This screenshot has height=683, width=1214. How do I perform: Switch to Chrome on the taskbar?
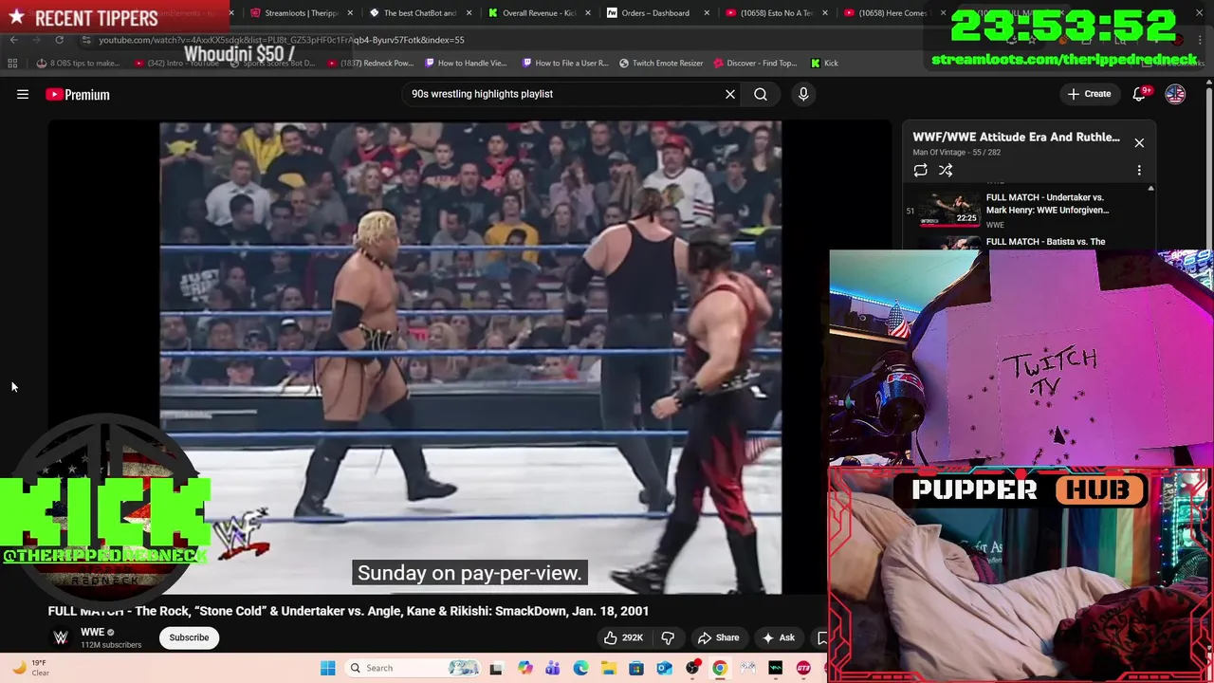[x=720, y=668]
